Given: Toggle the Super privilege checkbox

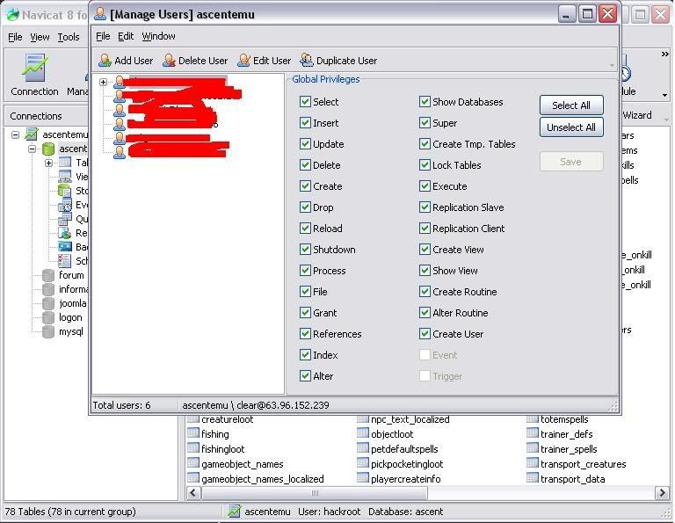Looking at the screenshot, I should tap(425, 123).
